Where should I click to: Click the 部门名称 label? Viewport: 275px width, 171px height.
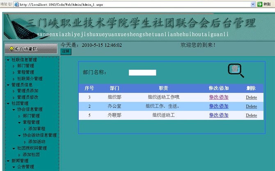pos(94,72)
